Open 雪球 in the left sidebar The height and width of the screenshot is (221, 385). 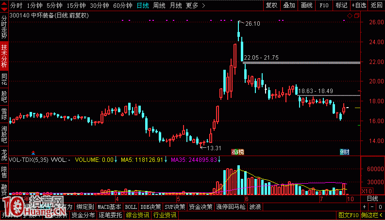pos(4,114)
